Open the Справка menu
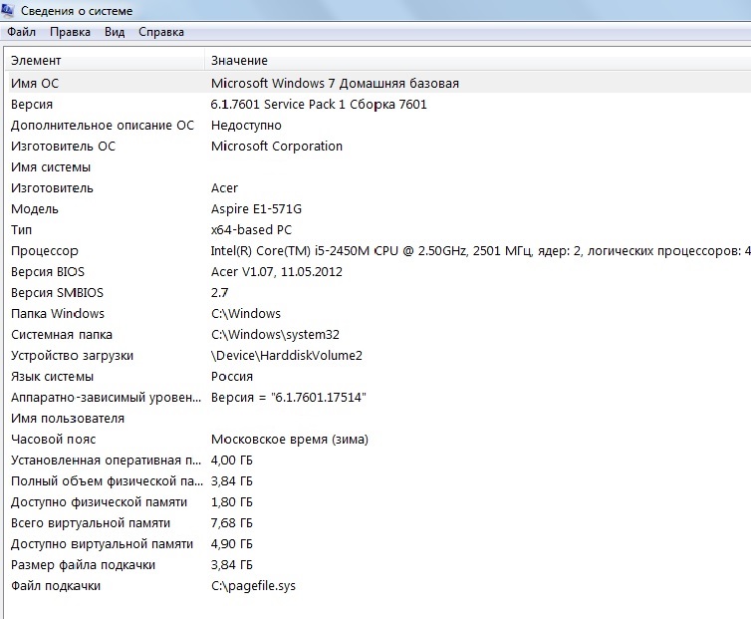Image resolution: width=751 pixels, height=619 pixels. [161, 32]
